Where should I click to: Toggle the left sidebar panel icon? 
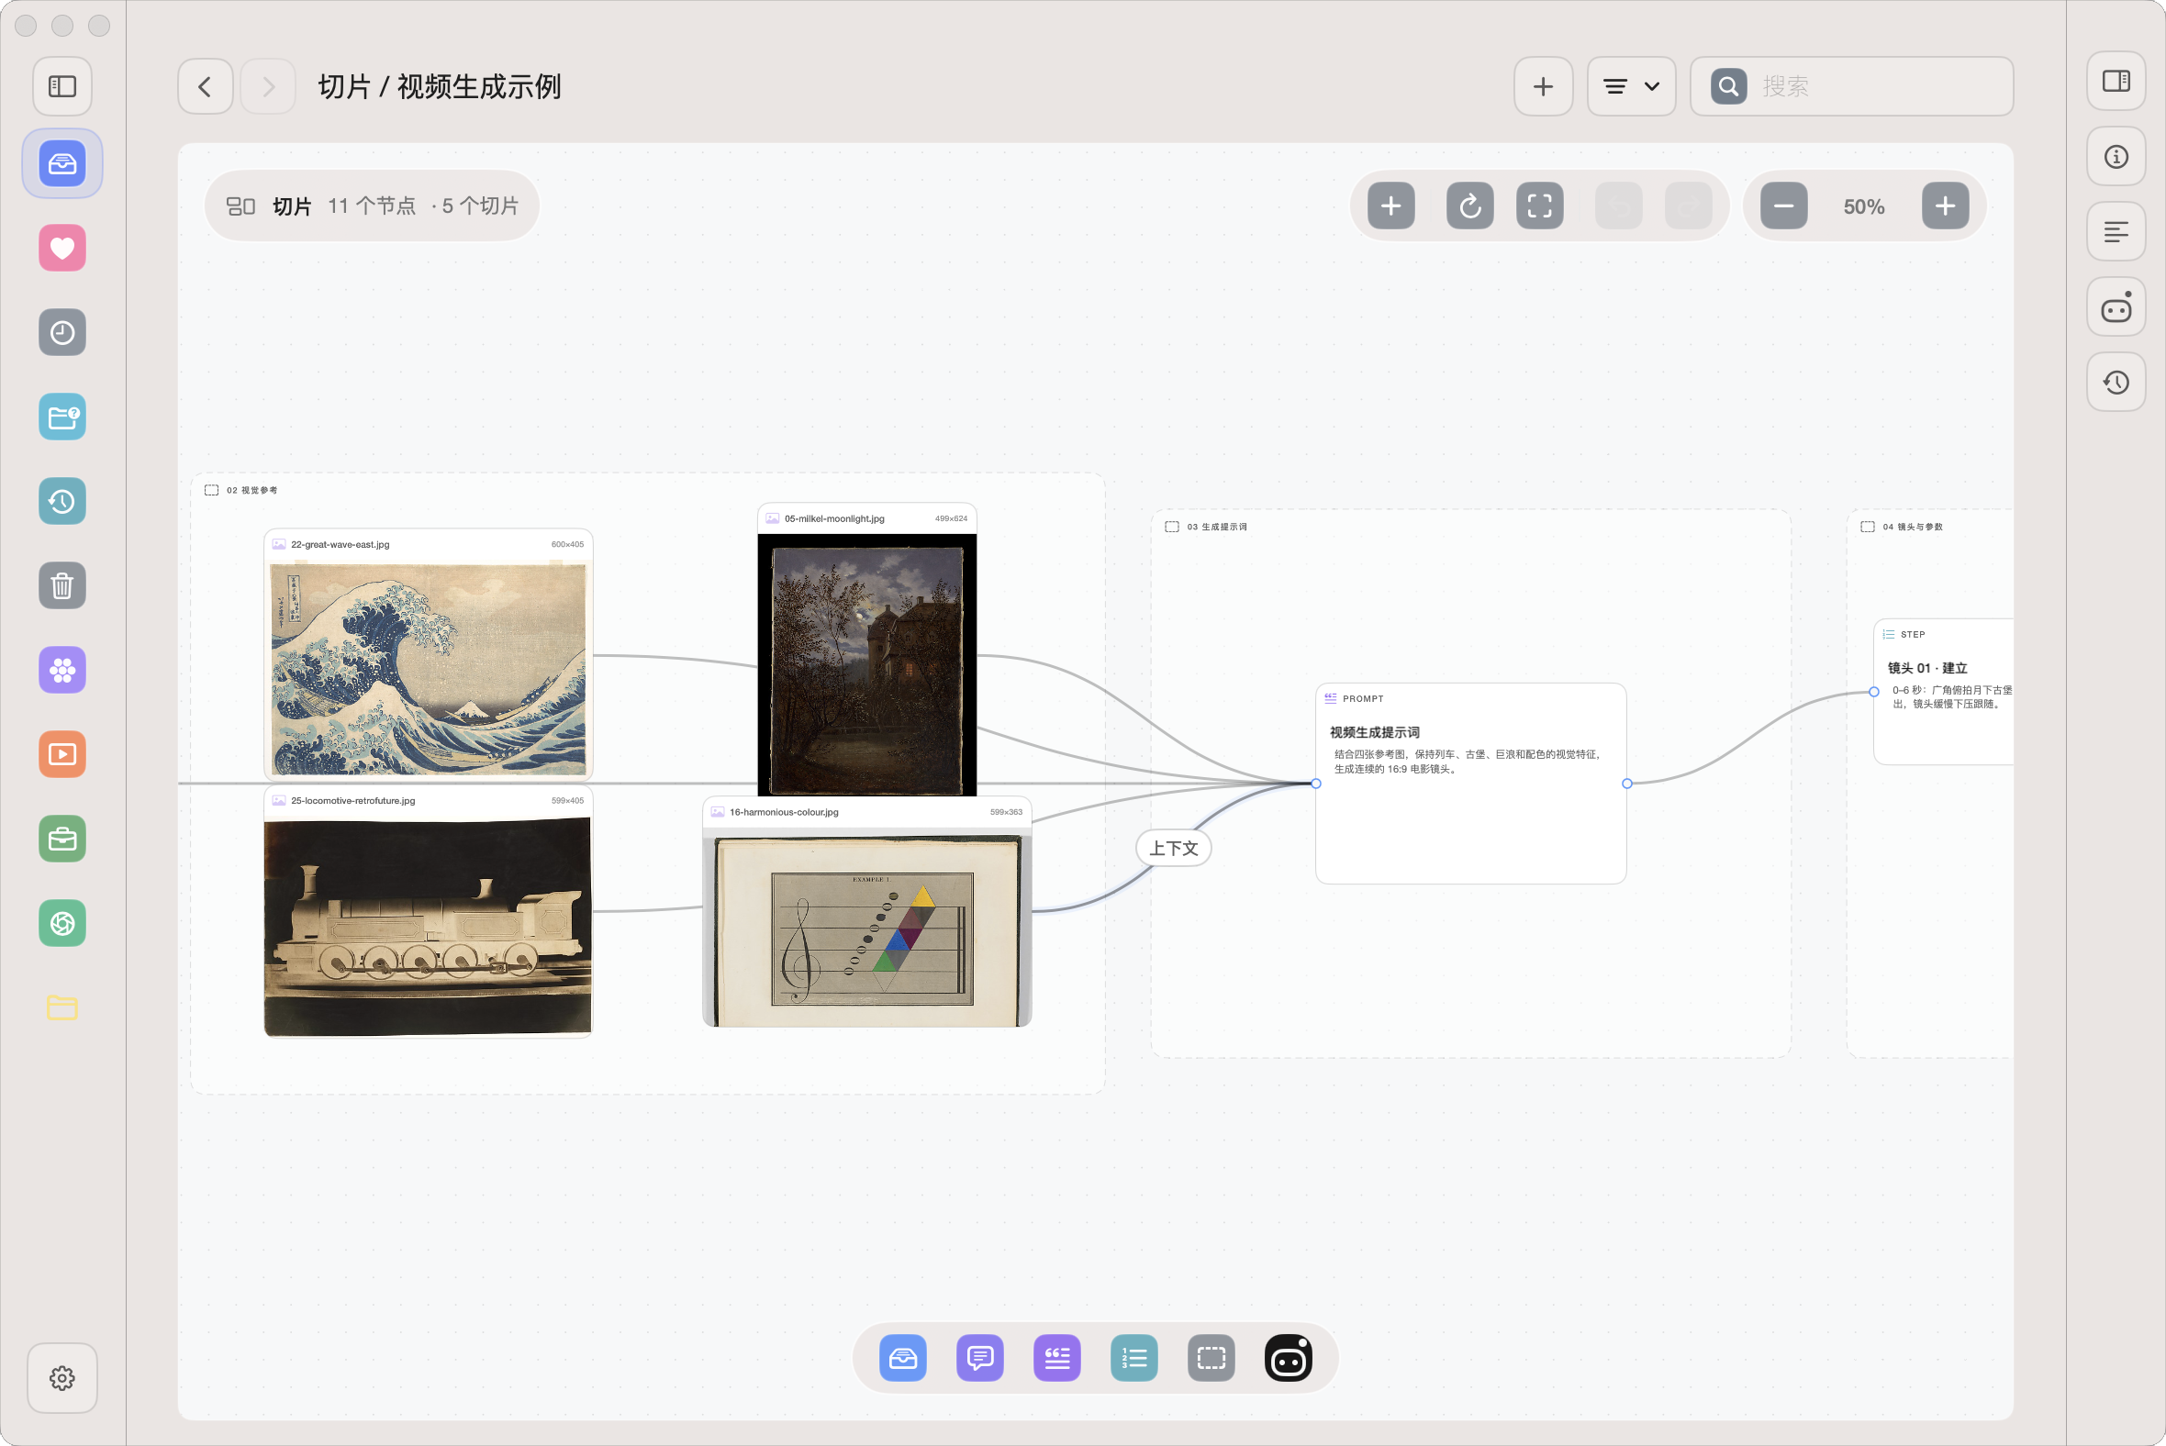(x=61, y=86)
